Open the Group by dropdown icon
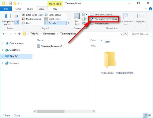 [x=84, y=14]
